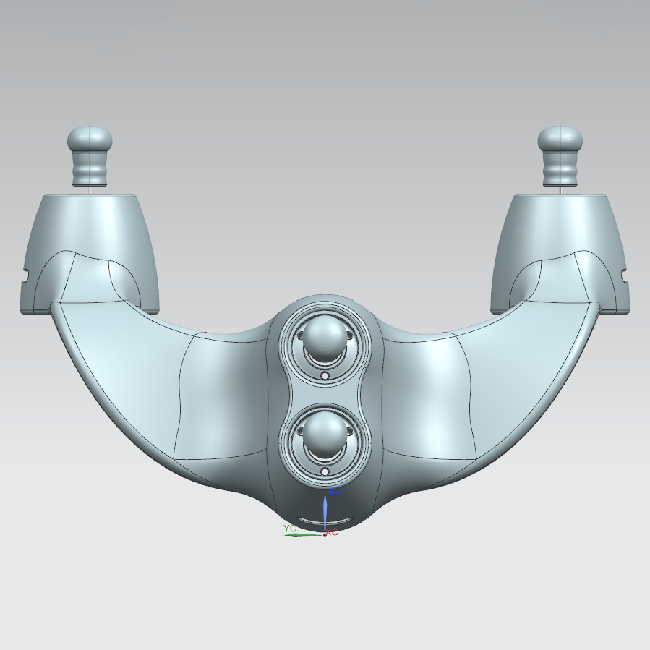This screenshot has width=650, height=650.
Task: Click the red XC origin point
Action: [x=325, y=534]
